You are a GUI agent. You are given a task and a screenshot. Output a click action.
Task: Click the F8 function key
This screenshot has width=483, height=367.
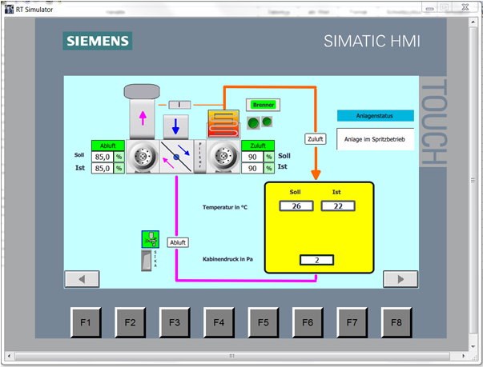[396, 322]
